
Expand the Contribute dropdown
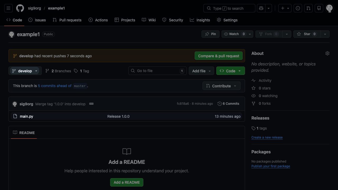[221, 86]
